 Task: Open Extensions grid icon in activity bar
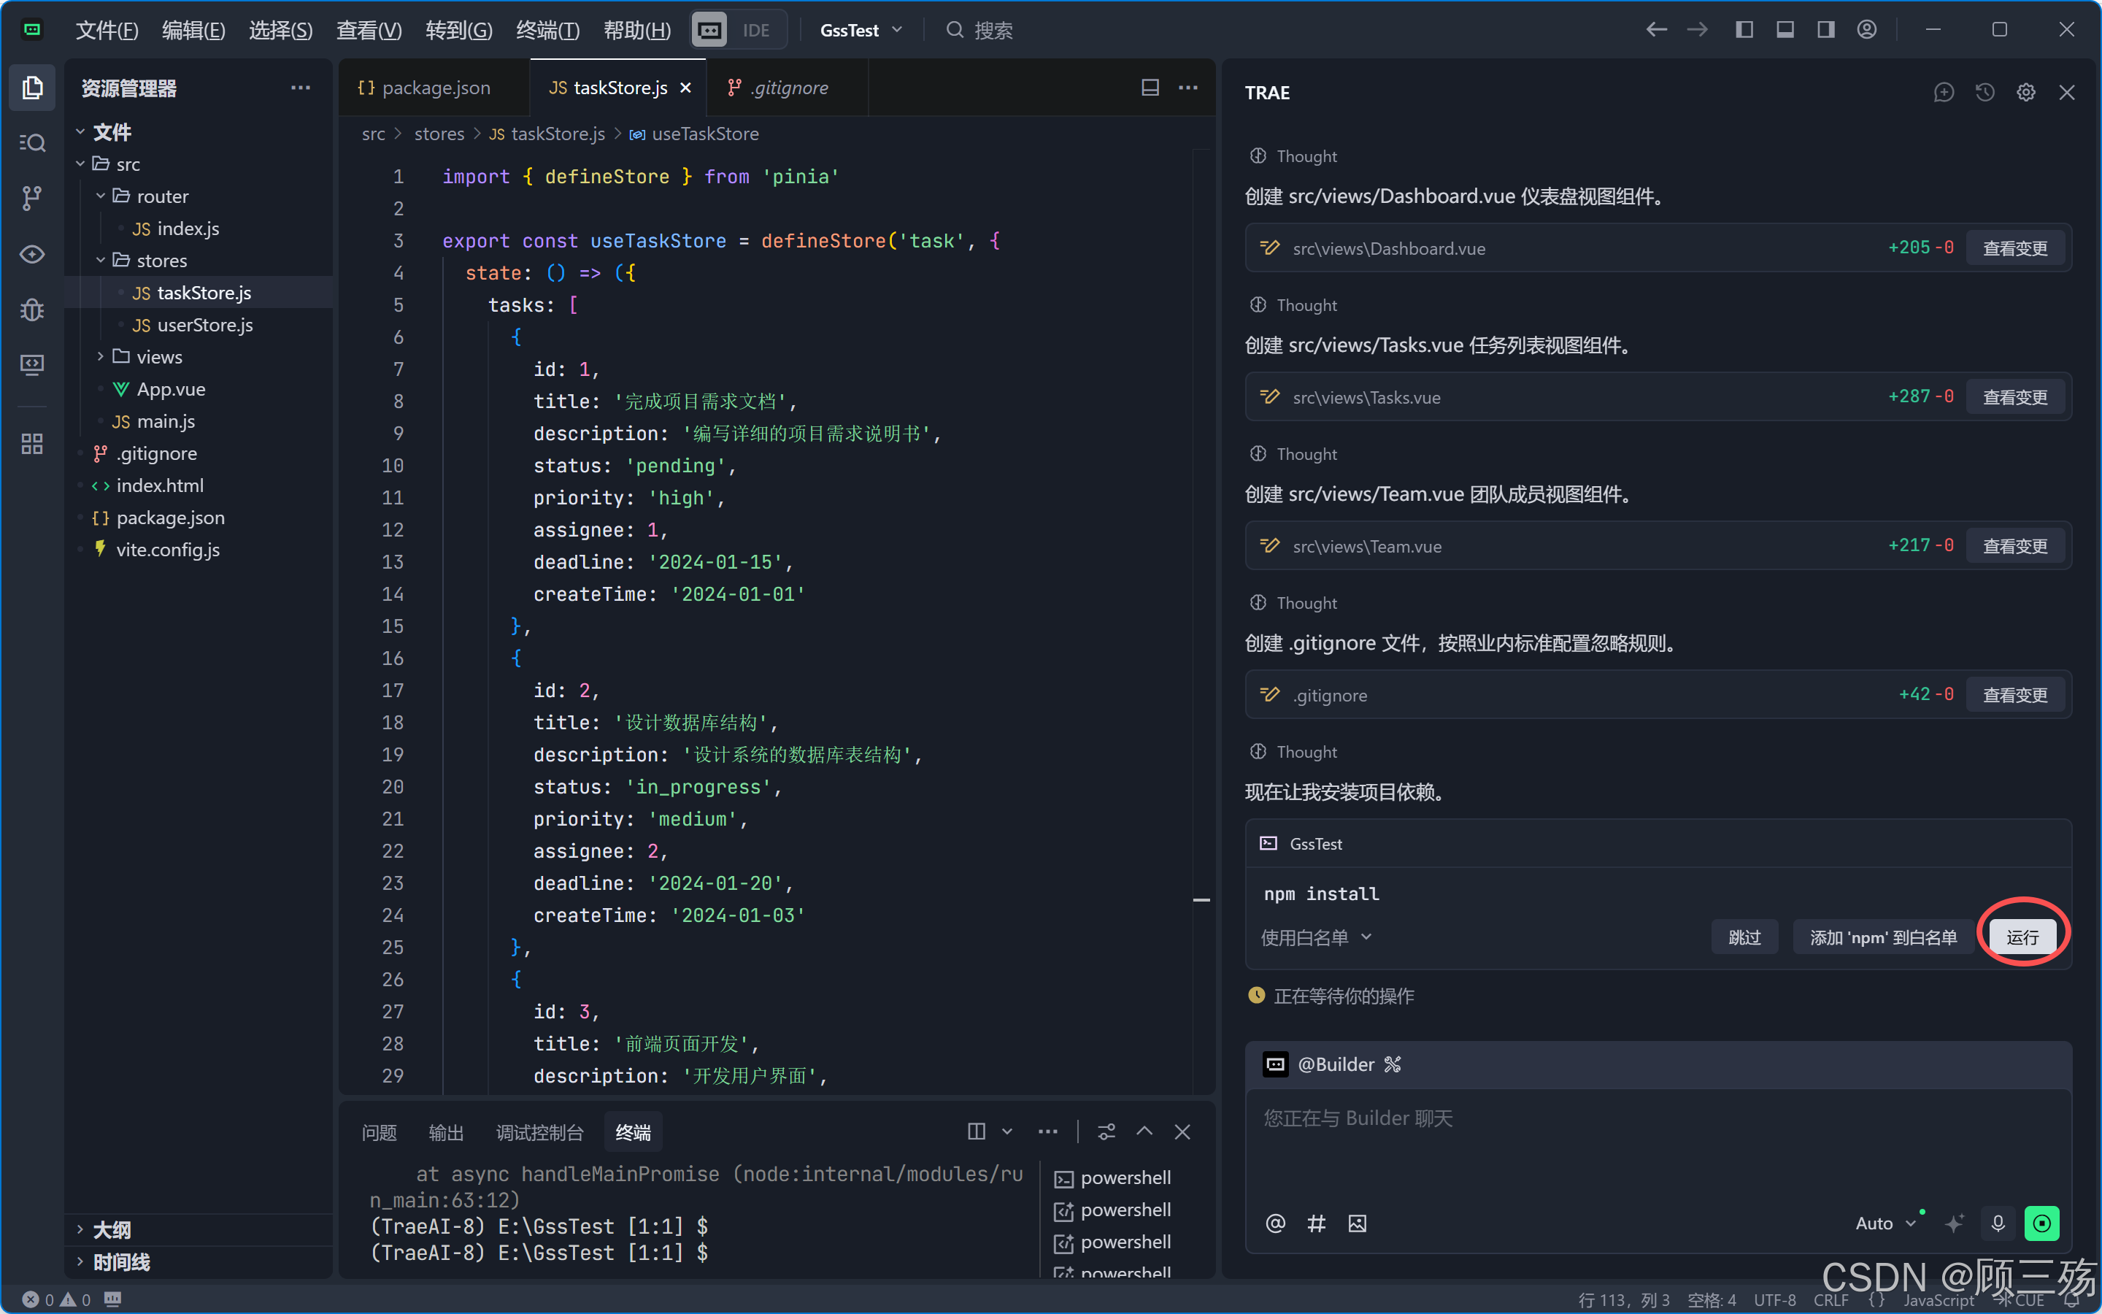point(32,444)
